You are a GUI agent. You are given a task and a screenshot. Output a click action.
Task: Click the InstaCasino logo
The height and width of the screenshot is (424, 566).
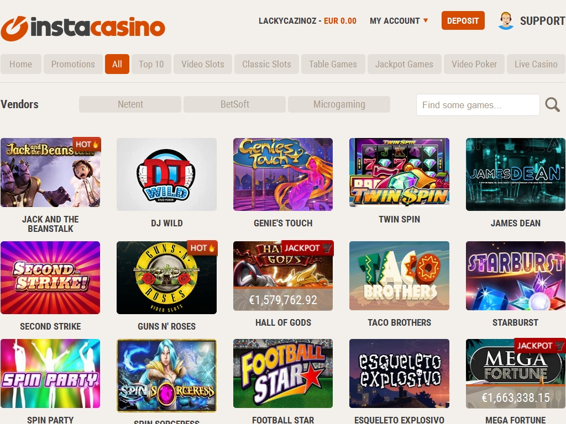tap(83, 28)
